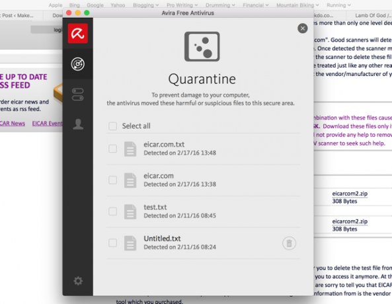Tick the test.txt checkbox
Viewport: 392px width, 304px height.
point(113,211)
